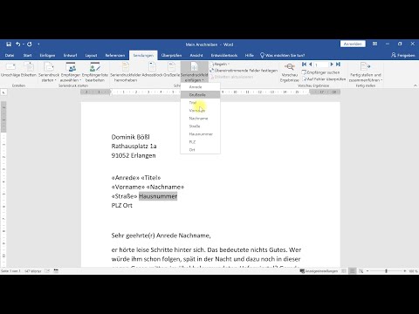419x314 pixels.
Task: Go to the next record
Action: coord(332,65)
